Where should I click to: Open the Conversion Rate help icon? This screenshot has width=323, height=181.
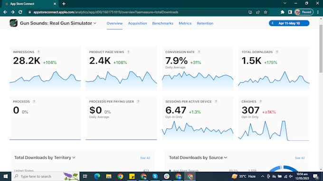(199, 52)
